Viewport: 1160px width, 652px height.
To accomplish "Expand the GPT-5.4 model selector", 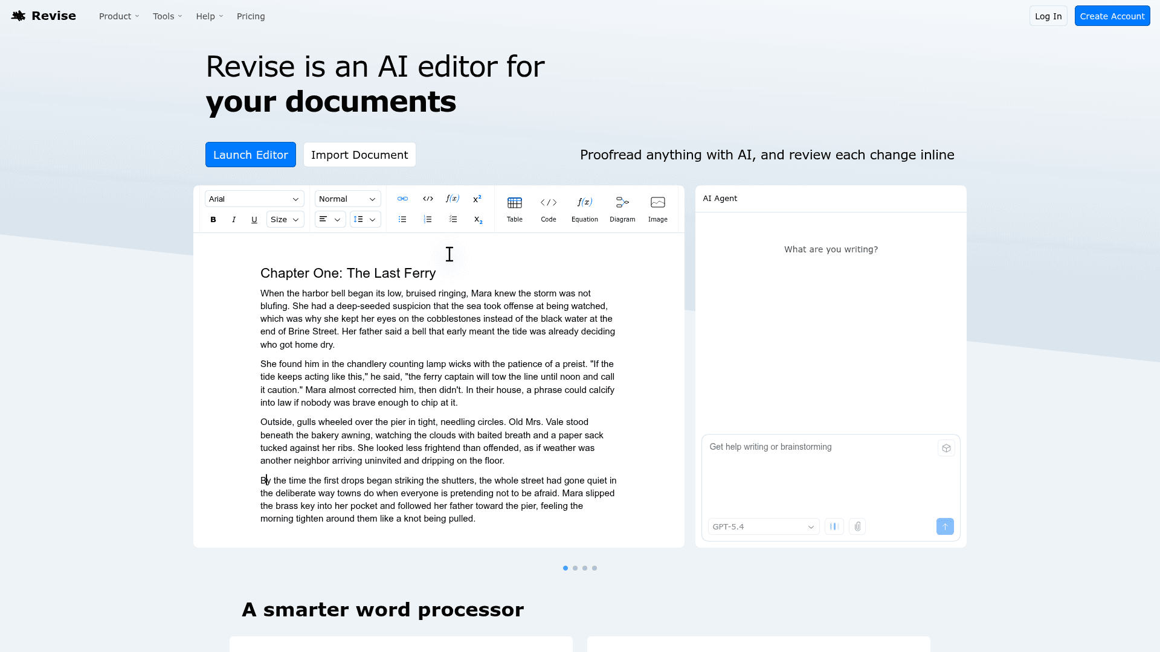I will click(764, 526).
